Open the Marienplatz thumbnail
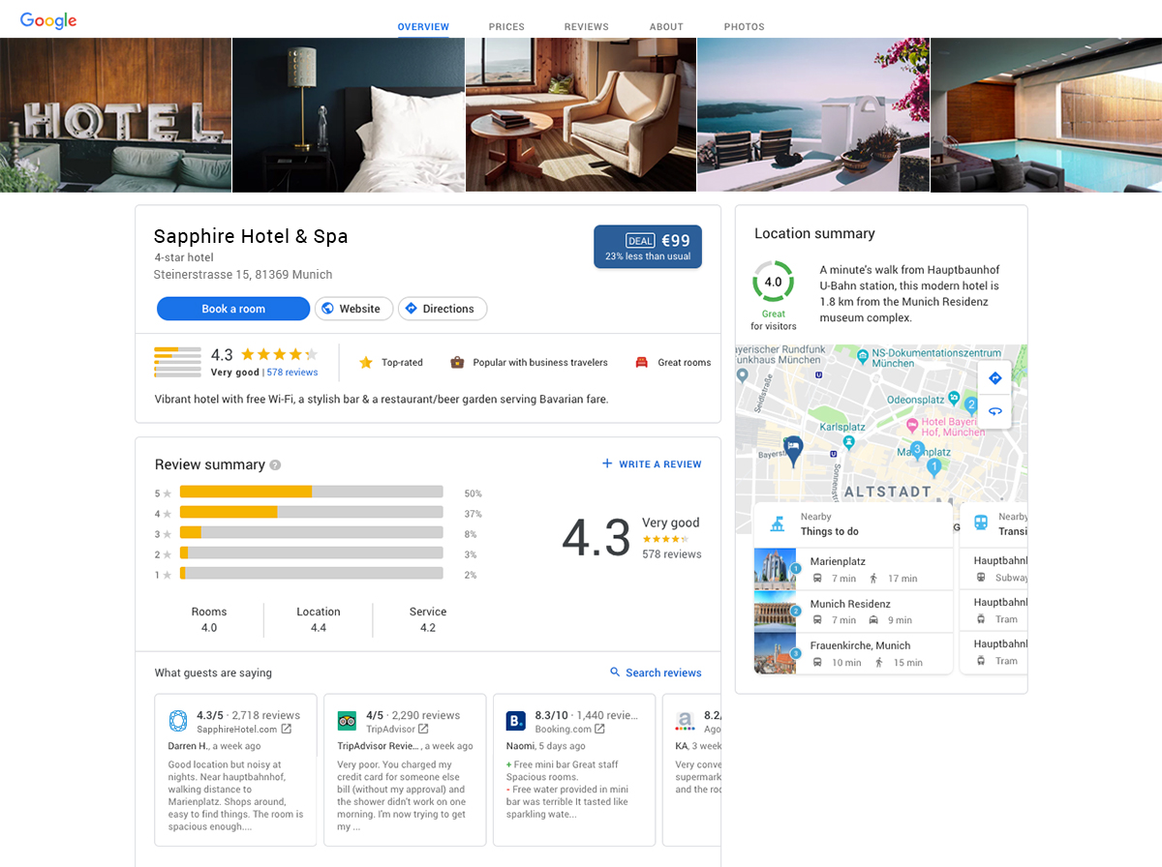Screen dimensions: 1162x867 coord(775,569)
